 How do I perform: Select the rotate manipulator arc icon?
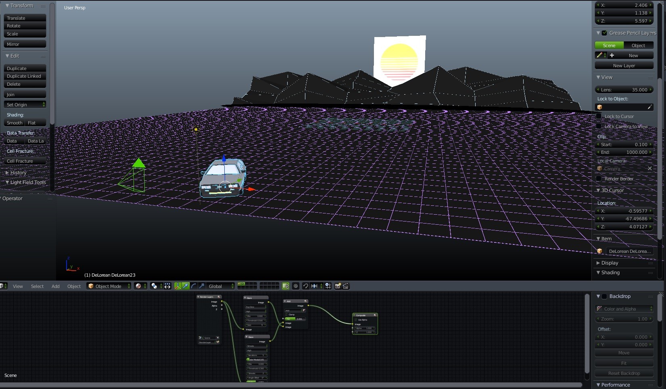pyautogui.click(x=194, y=286)
